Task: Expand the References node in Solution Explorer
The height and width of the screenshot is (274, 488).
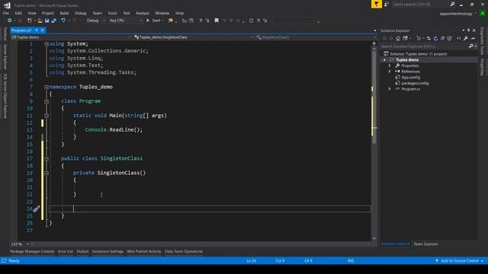Action: pos(390,72)
